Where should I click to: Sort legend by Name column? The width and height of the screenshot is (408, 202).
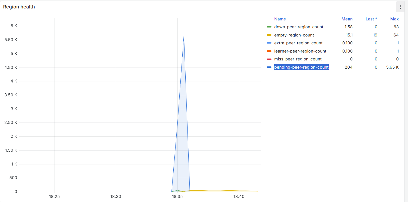280,19
